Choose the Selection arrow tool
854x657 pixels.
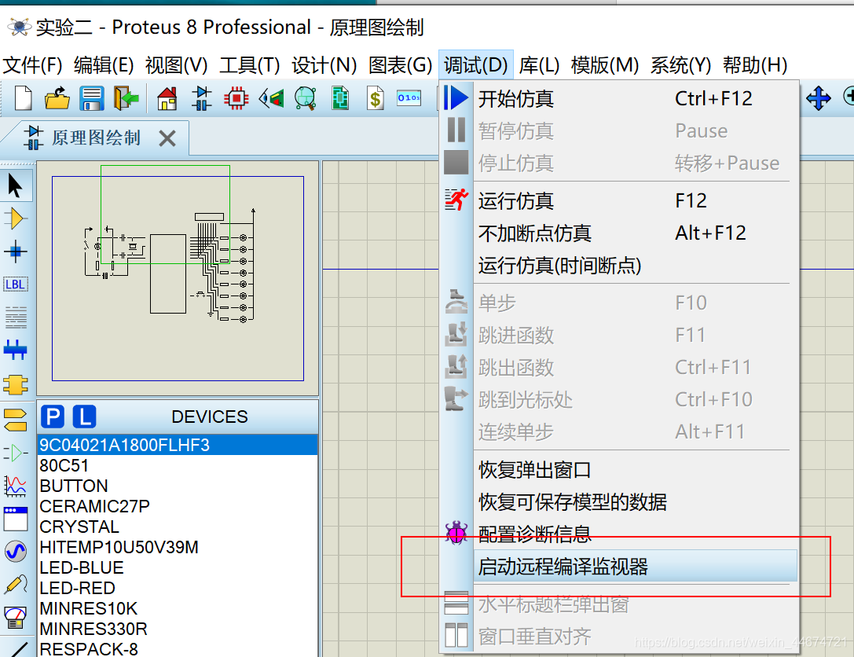(x=16, y=185)
